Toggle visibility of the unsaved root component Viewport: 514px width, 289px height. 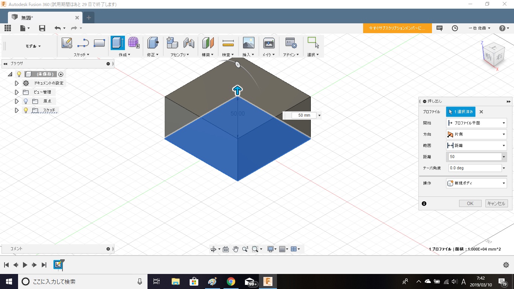[19, 74]
